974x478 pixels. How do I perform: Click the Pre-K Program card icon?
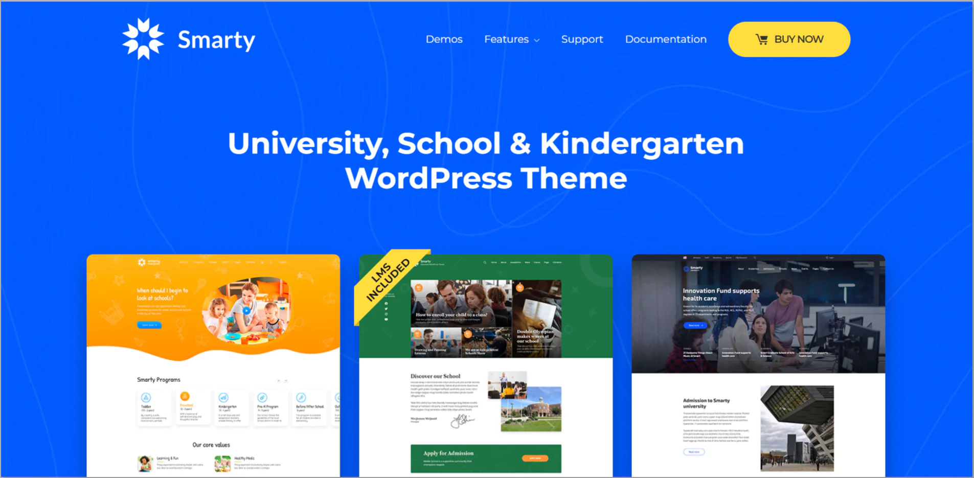(262, 398)
